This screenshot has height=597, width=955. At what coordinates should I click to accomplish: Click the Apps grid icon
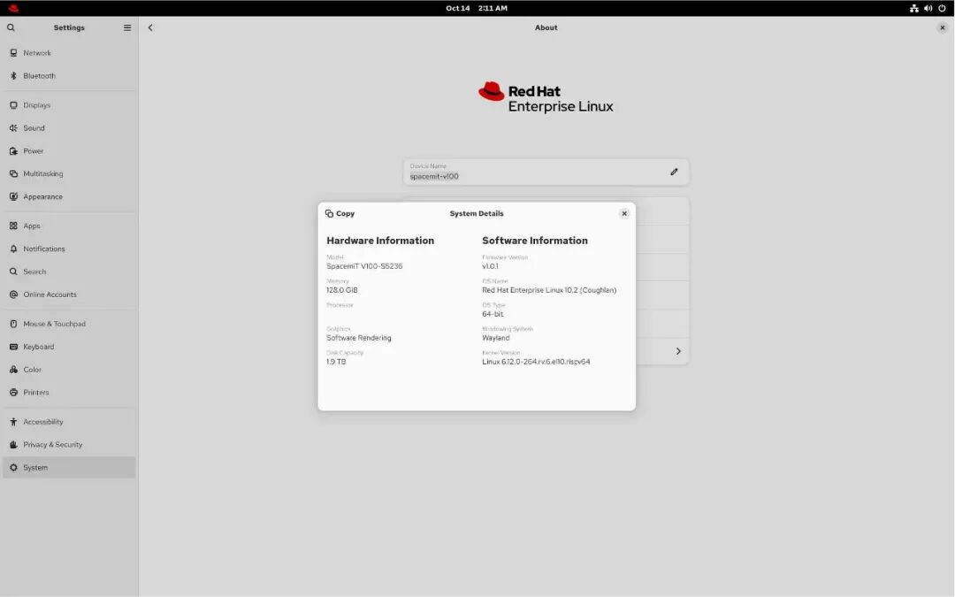[x=13, y=226]
